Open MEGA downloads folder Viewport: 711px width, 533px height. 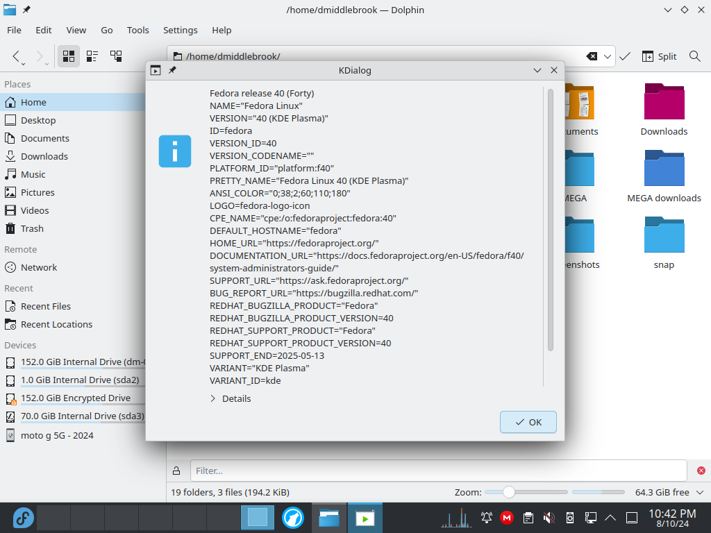pyautogui.click(x=664, y=176)
